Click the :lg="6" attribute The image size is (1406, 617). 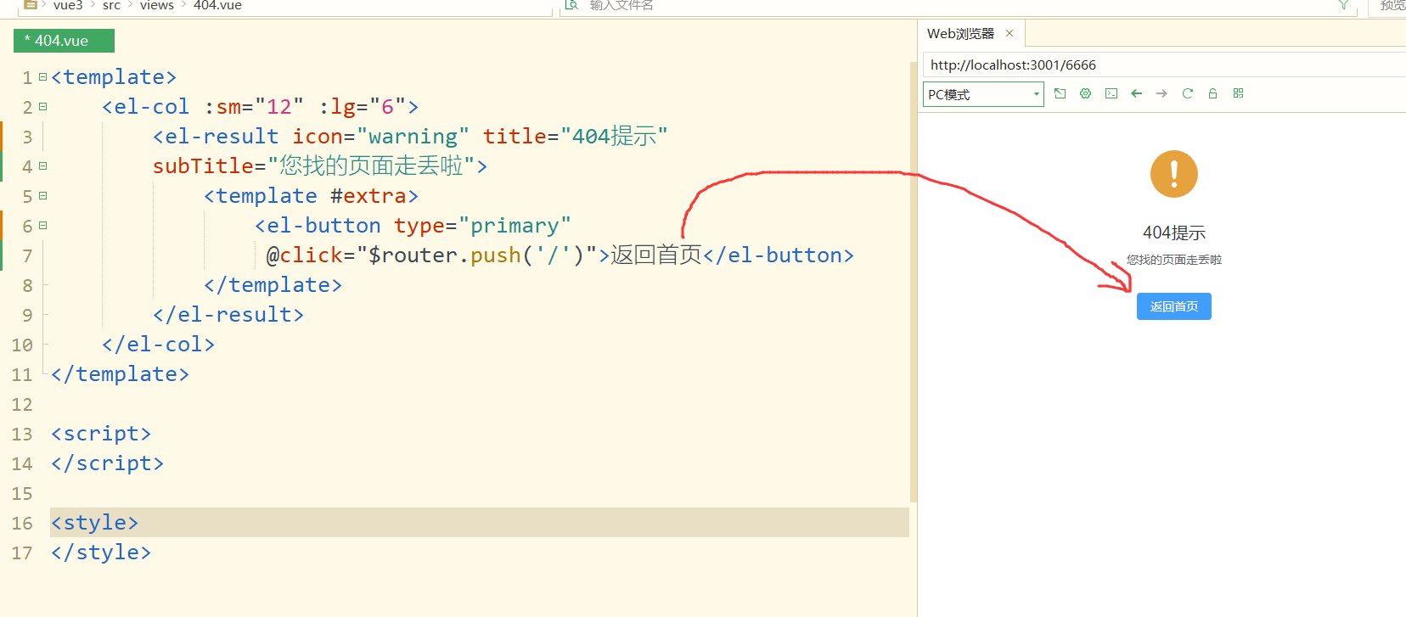point(363,107)
